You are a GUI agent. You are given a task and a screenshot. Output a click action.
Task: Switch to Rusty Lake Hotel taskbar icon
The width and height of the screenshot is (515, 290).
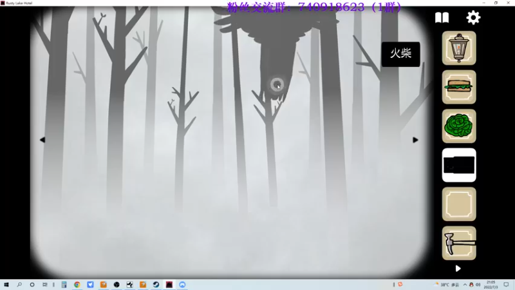tap(169, 284)
